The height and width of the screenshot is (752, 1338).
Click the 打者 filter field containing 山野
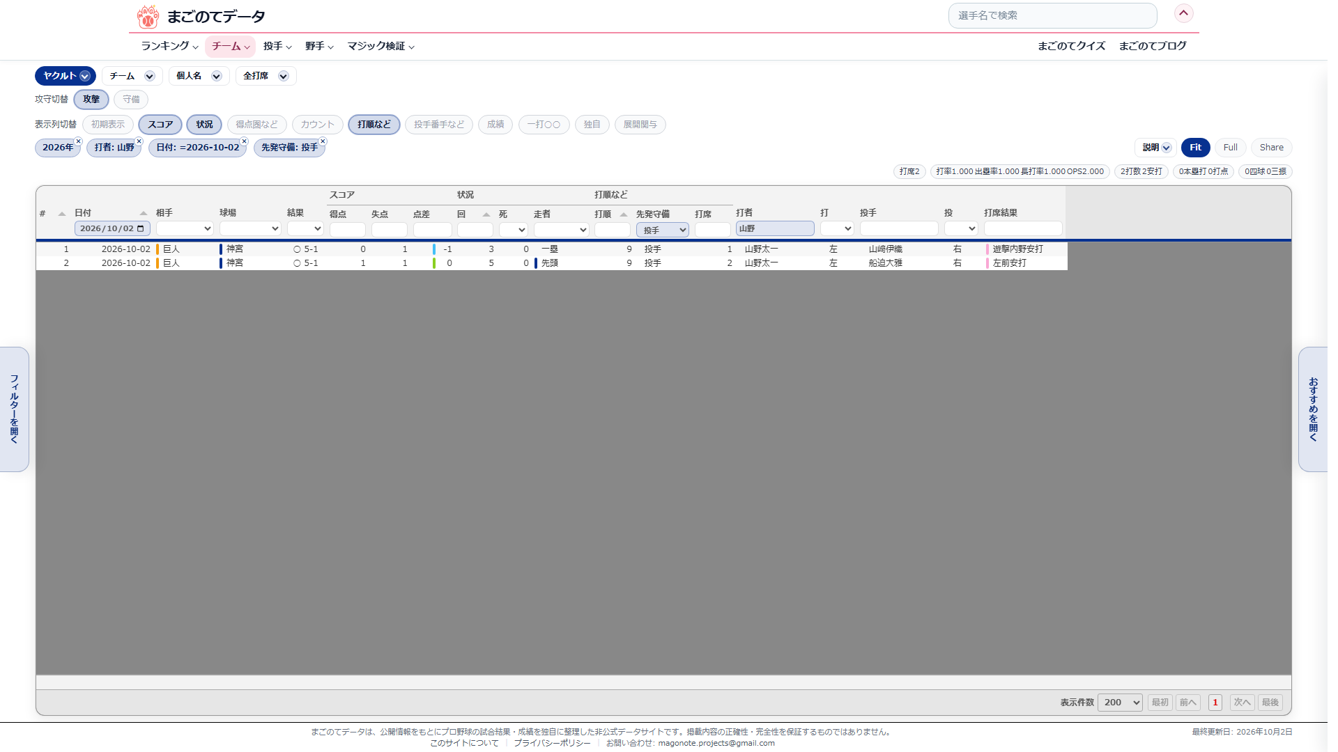(775, 228)
